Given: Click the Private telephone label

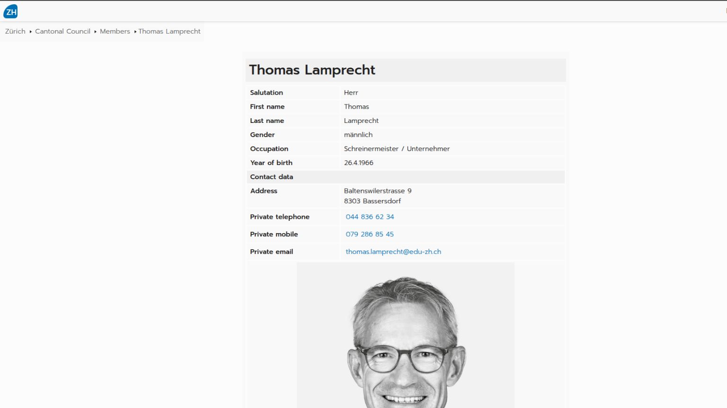Looking at the screenshot, I should 280,217.
